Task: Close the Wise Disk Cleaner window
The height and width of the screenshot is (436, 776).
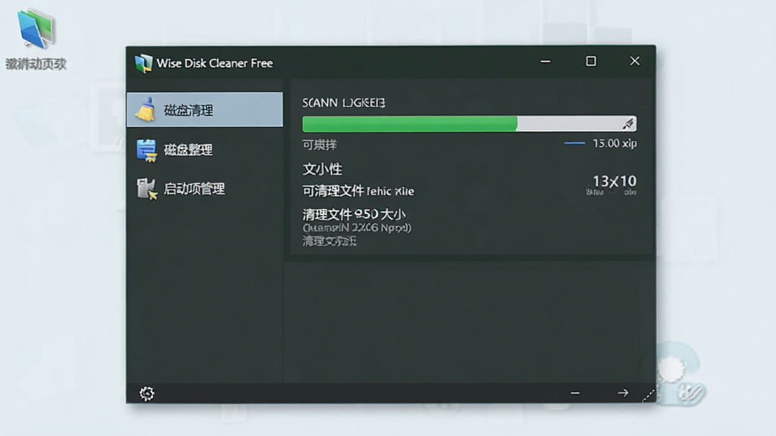Action: point(634,61)
